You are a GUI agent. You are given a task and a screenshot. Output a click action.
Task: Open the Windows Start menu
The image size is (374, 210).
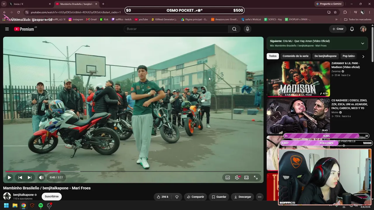(x=6, y=205)
